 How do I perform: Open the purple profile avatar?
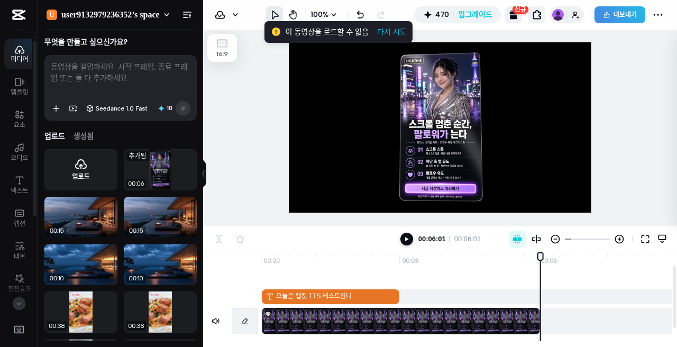558,15
